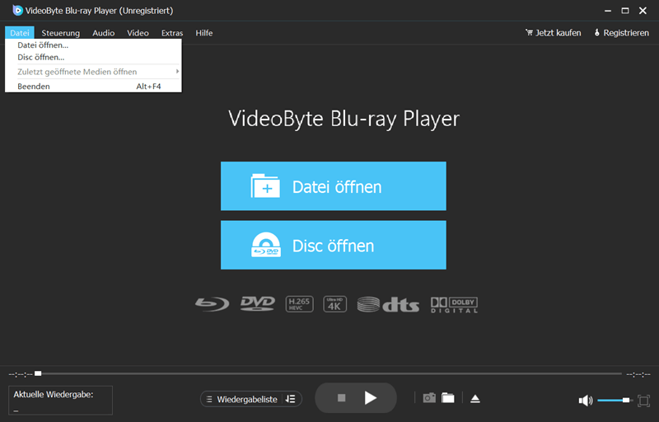Start playback with the play button
Image resolution: width=659 pixels, height=422 pixels.
pos(370,397)
